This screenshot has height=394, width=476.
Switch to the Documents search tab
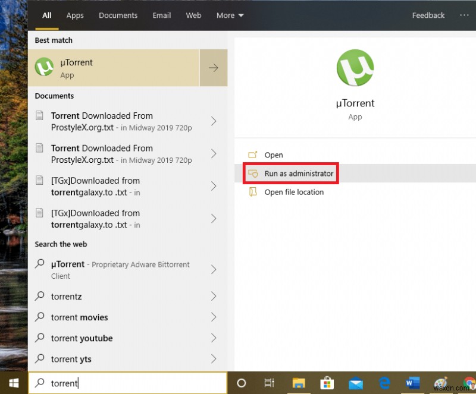click(x=118, y=15)
